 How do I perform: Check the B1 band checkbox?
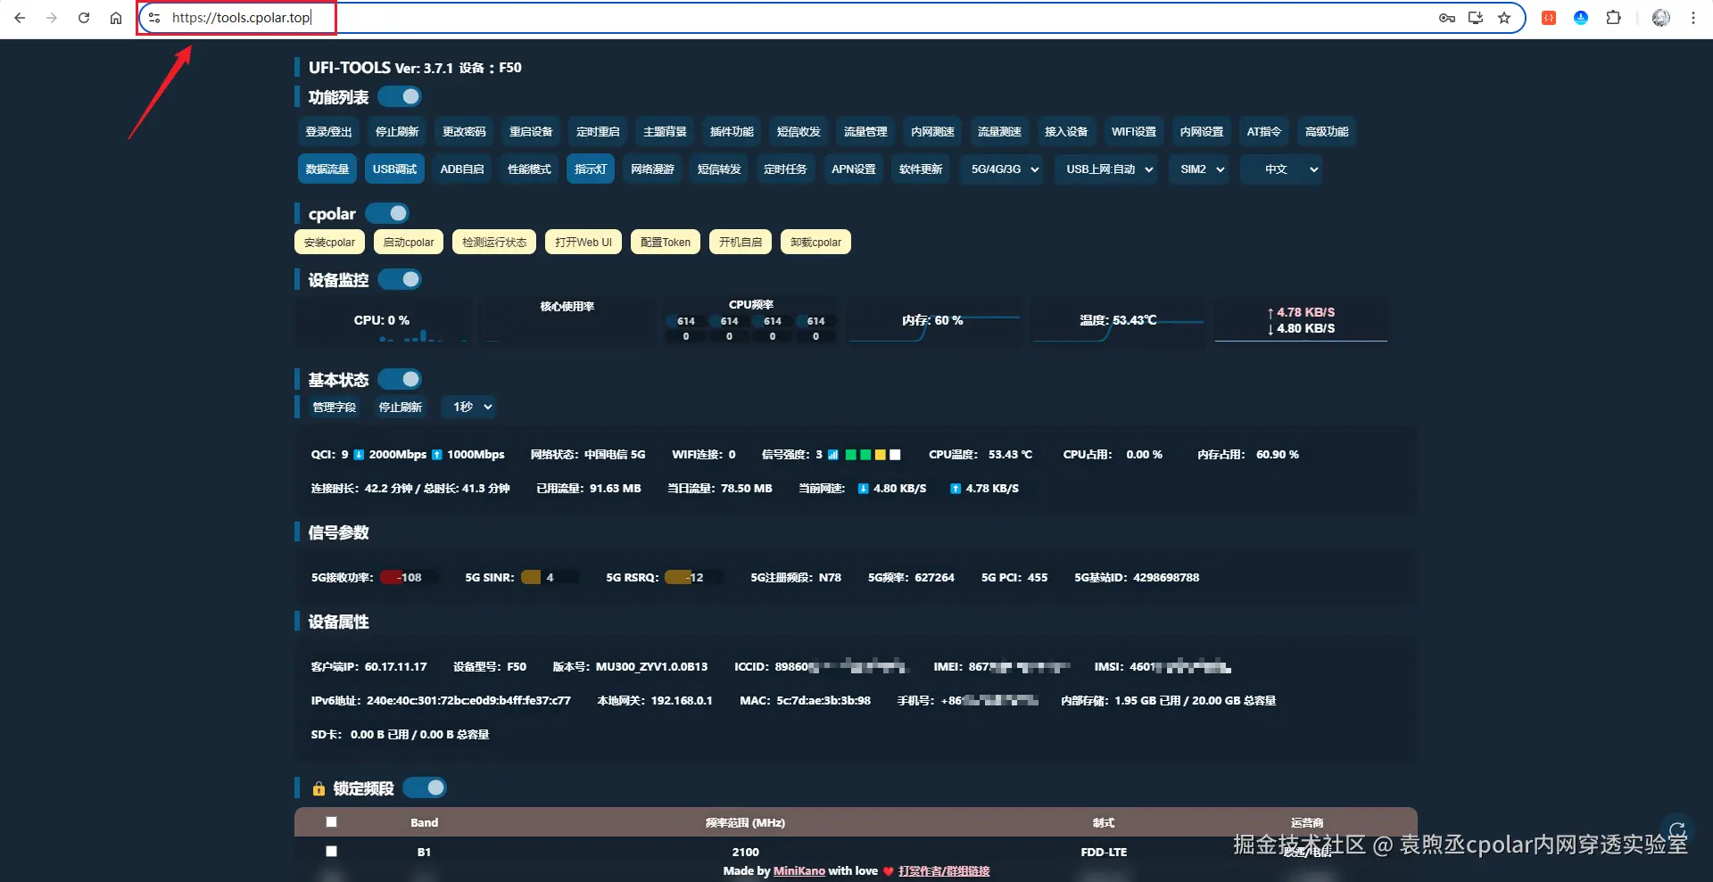(x=331, y=852)
